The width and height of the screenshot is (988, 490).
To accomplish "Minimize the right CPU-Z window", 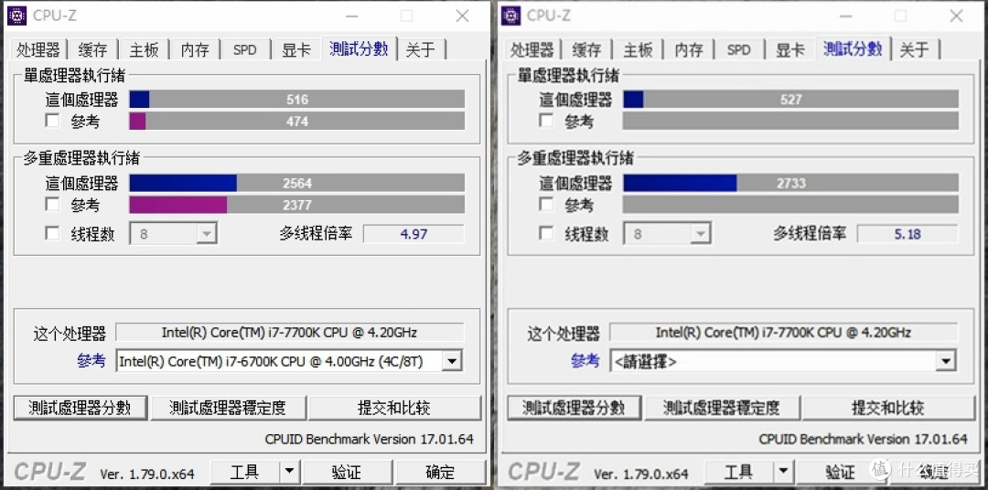I will click(x=846, y=16).
